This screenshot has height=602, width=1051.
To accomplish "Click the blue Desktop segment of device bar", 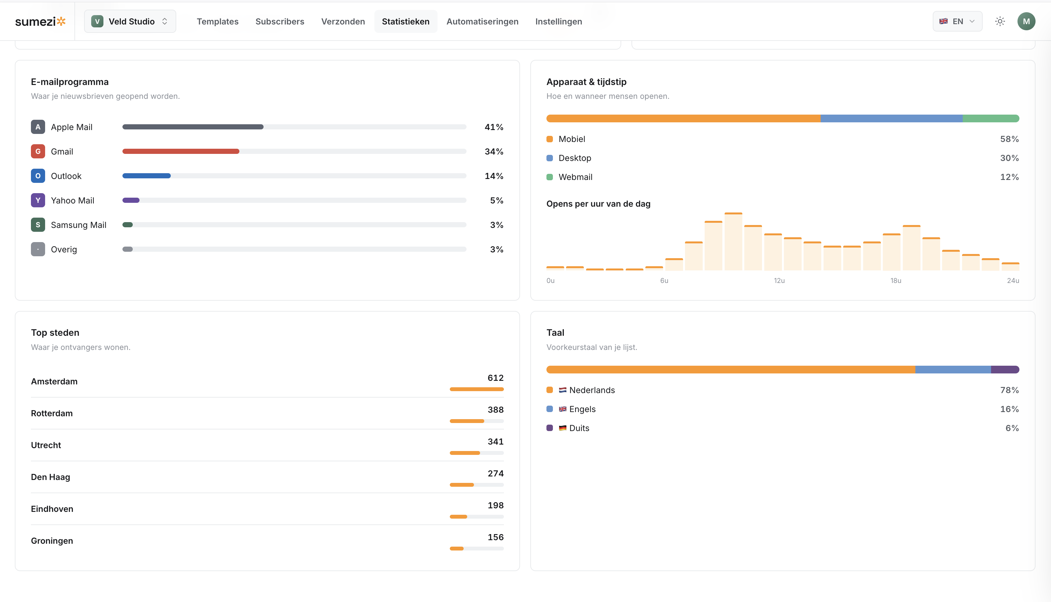I will point(891,119).
